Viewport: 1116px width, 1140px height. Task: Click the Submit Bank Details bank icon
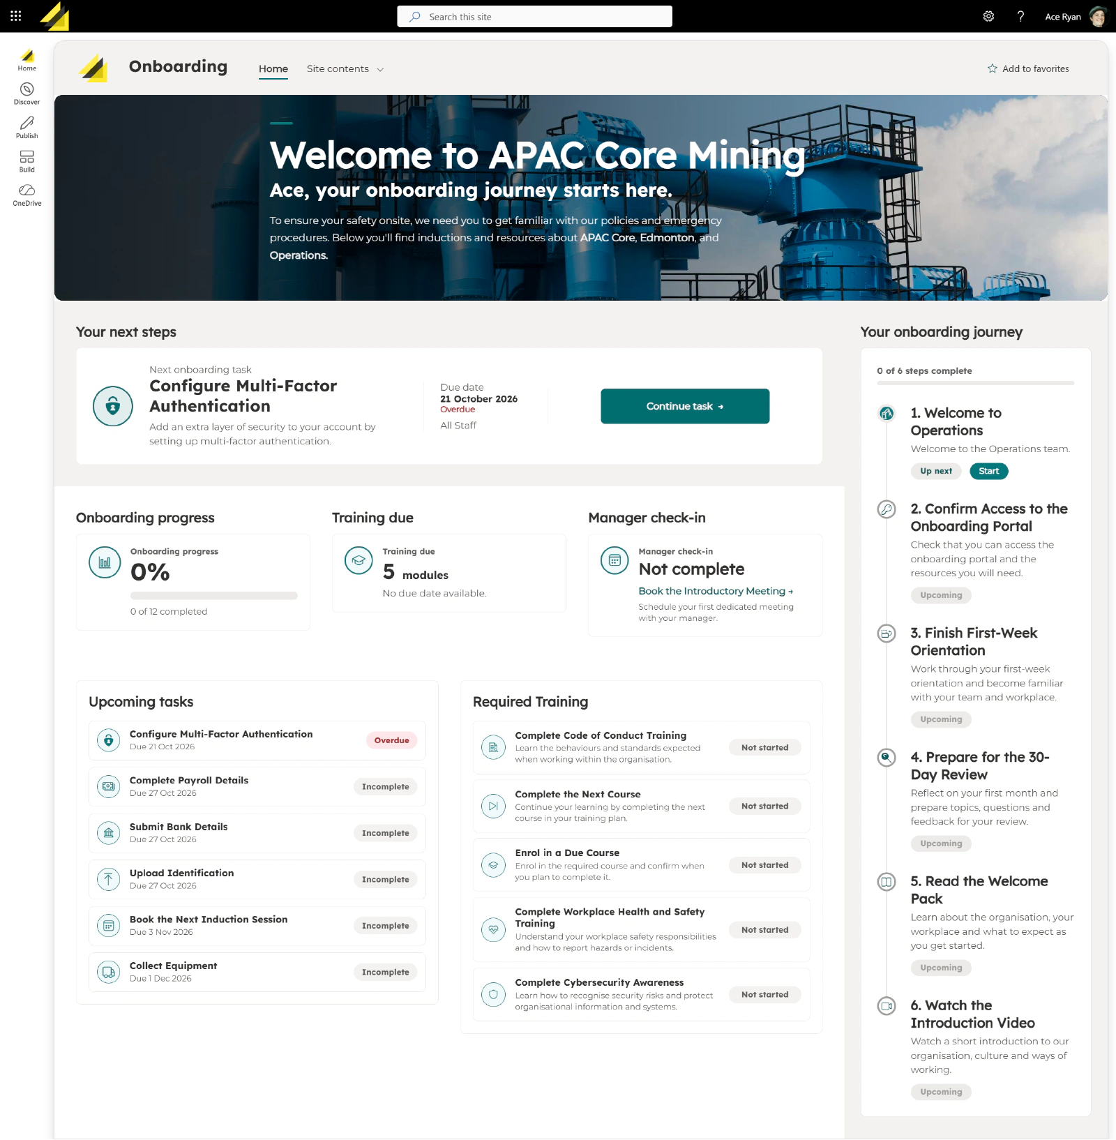coord(108,833)
